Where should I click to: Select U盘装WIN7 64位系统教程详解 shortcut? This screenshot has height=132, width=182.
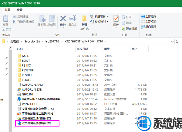39,99
